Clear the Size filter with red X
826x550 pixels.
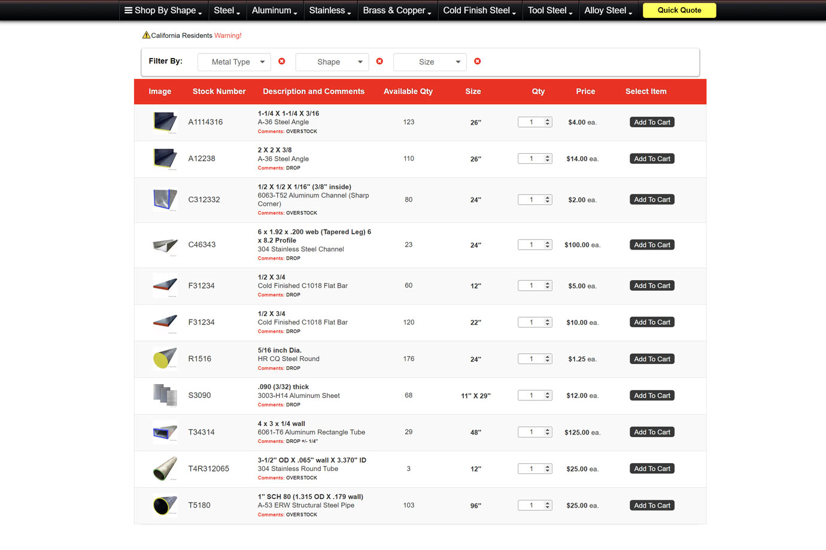click(x=478, y=61)
